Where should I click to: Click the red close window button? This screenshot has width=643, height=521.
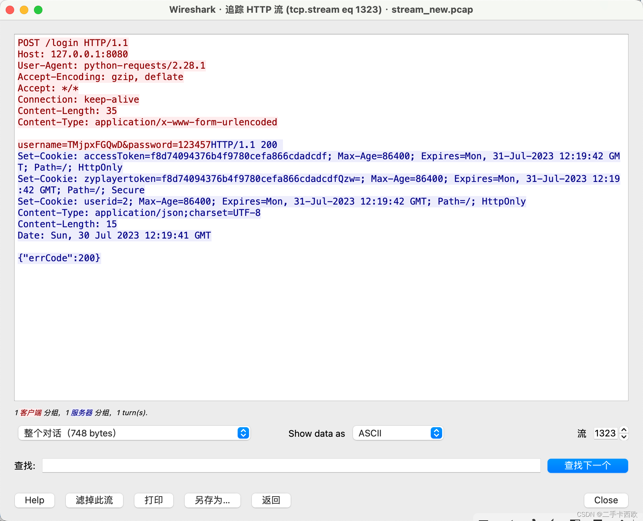tap(10, 10)
